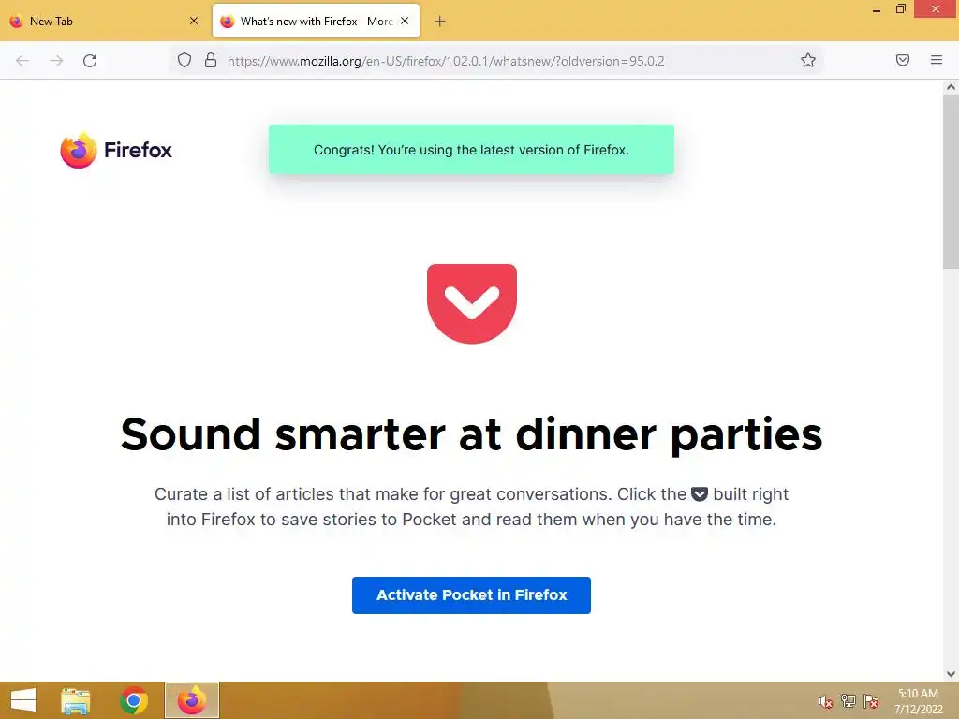Launch Google Chrome from taskbar
The height and width of the screenshot is (719, 959).
pos(134,700)
